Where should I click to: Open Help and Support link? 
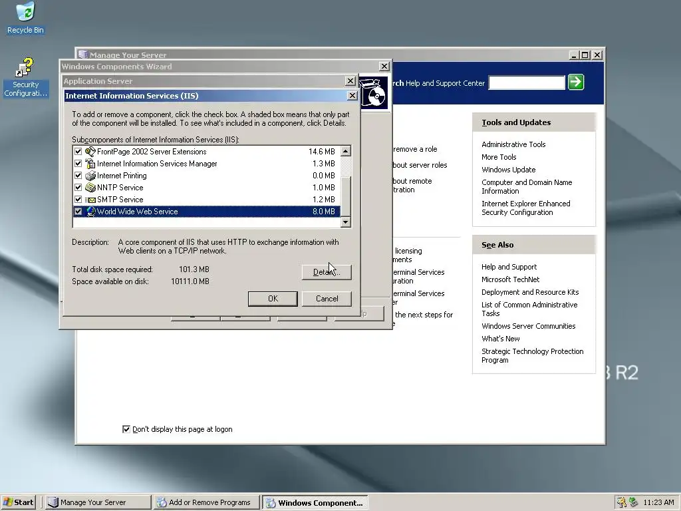[x=509, y=267]
